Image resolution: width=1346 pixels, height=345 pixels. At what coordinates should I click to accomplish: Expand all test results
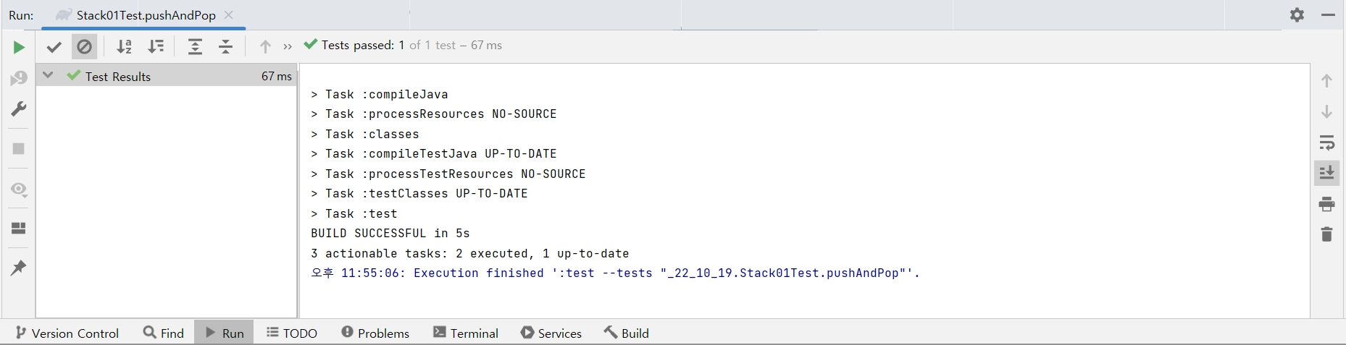[195, 47]
